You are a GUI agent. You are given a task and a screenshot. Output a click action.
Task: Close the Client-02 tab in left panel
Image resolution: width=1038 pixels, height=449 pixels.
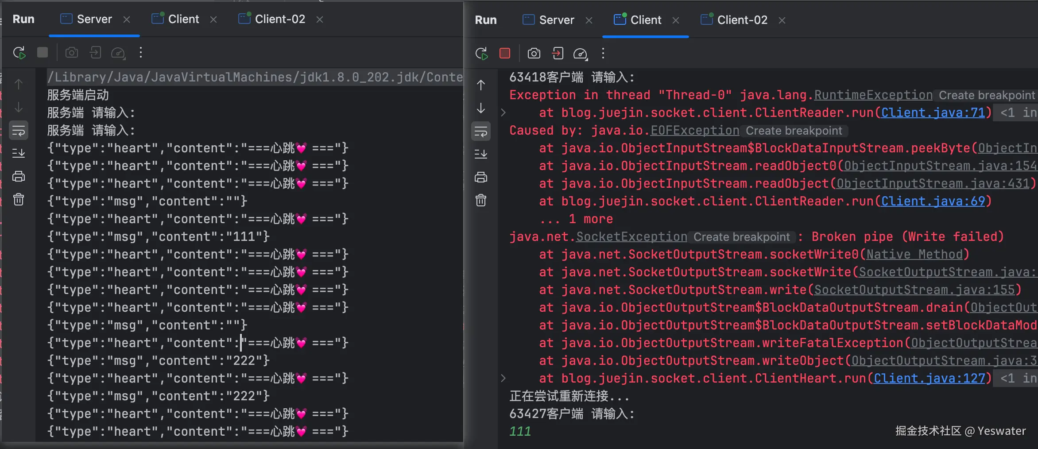(320, 19)
